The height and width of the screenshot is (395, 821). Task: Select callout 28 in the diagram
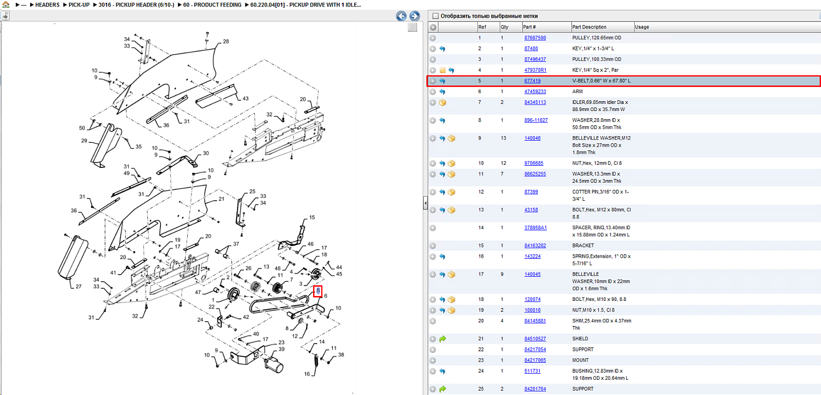point(226,42)
